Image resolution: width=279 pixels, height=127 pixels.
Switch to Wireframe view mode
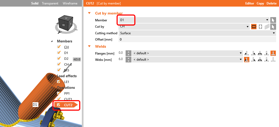click(70, 3)
